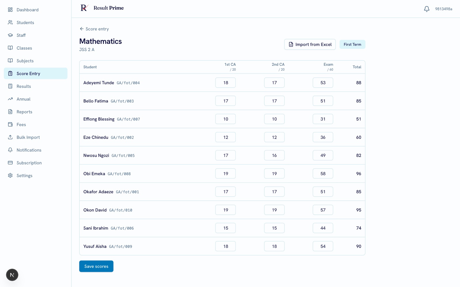The width and height of the screenshot is (460, 287).
Task: Click the Classes book icon
Action: point(10,48)
